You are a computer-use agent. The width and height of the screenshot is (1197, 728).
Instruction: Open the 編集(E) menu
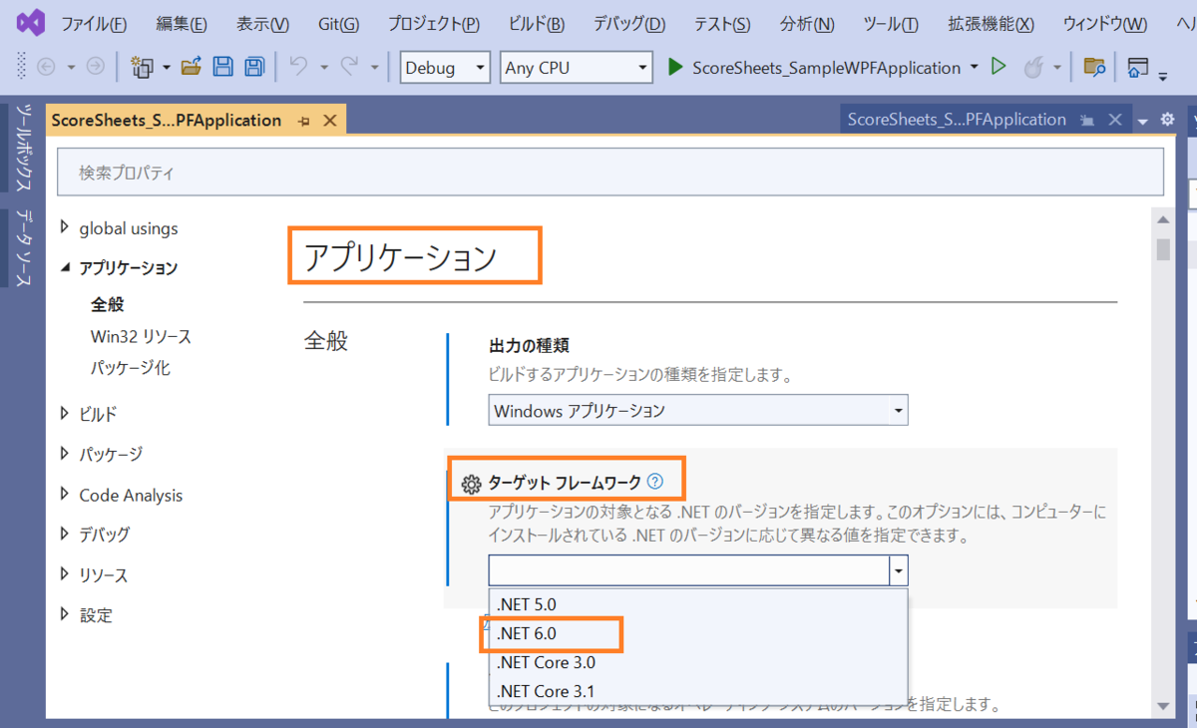182,24
